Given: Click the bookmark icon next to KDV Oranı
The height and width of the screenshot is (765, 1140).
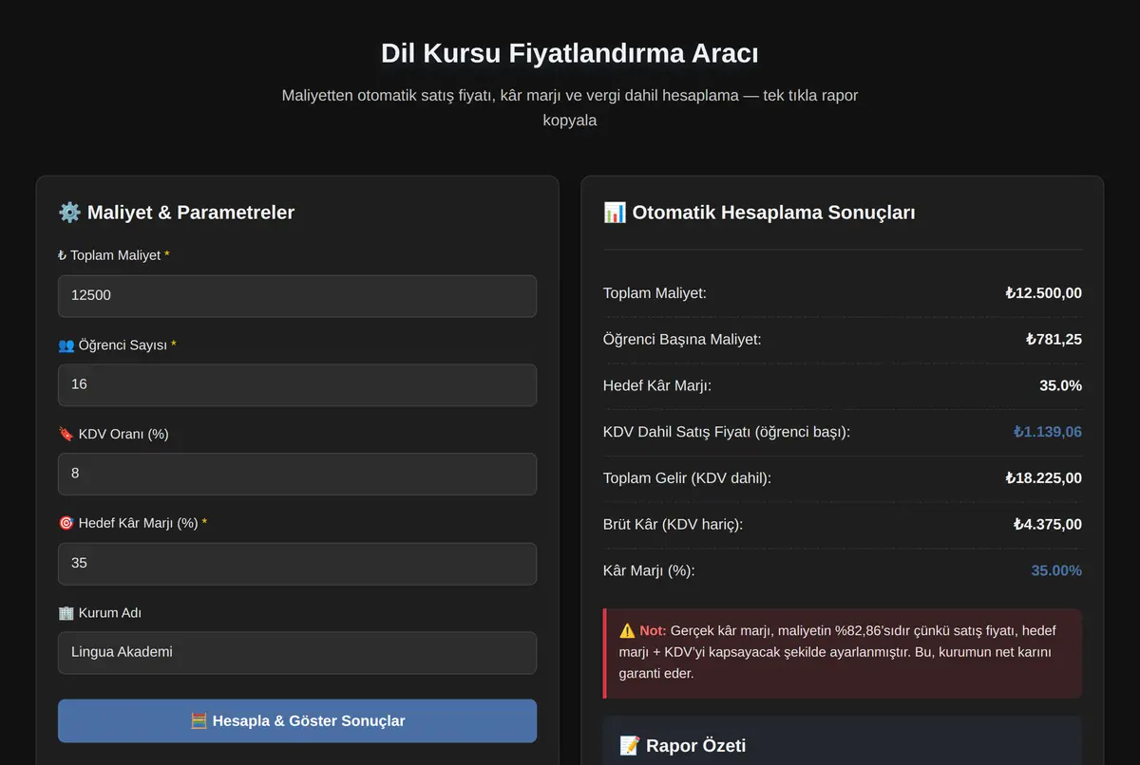Looking at the screenshot, I should [x=66, y=434].
